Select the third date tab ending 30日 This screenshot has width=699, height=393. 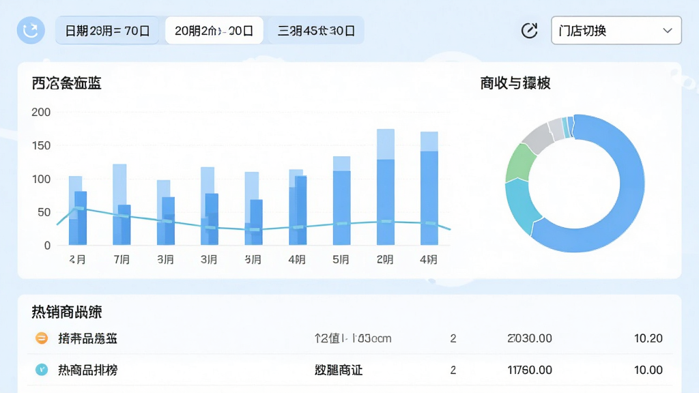click(316, 30)
